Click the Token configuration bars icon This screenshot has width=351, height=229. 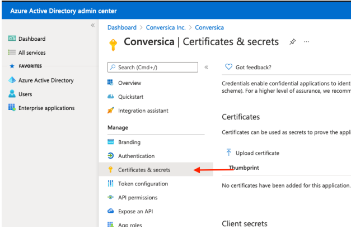pyautogui.click(x=111, y=183)
